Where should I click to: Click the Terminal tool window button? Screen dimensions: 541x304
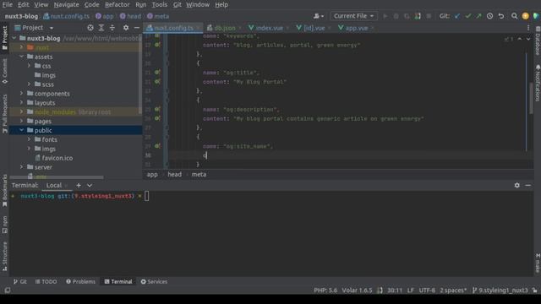pos(118,281)
